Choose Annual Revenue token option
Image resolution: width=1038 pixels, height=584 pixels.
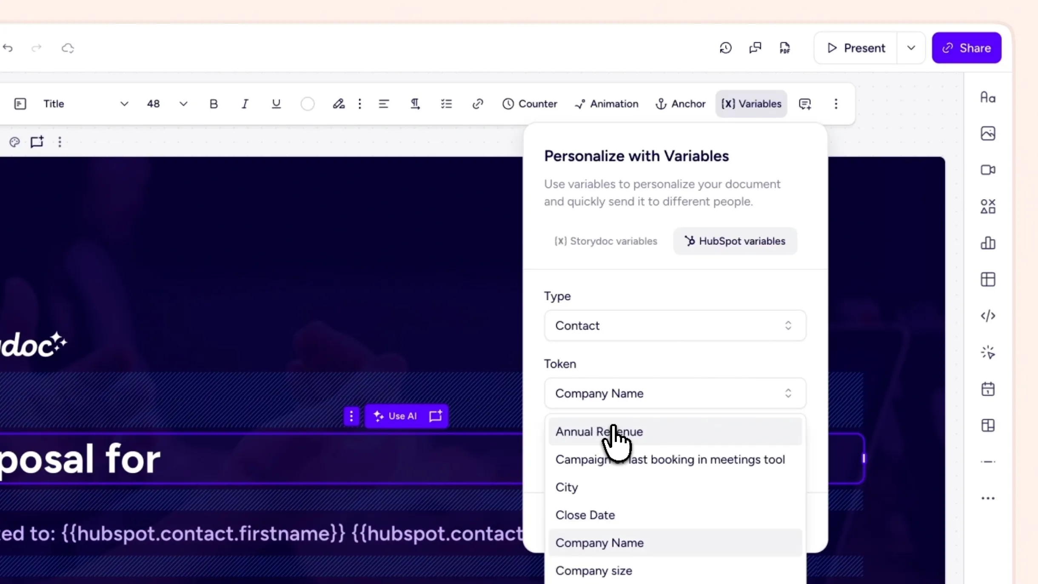click(x=675, y=432)
